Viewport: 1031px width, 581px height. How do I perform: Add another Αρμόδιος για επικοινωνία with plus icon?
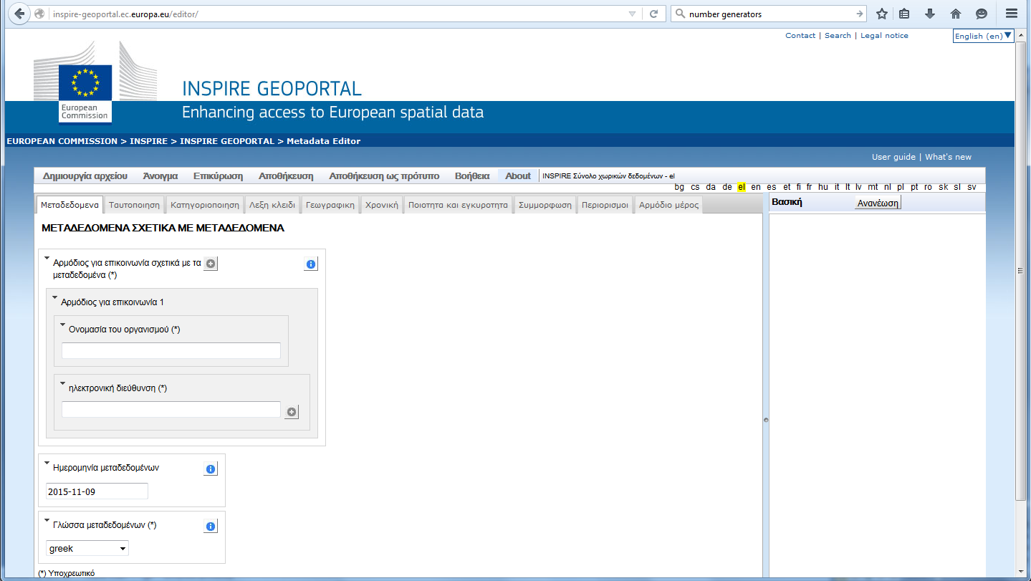(x=211, y=264)
